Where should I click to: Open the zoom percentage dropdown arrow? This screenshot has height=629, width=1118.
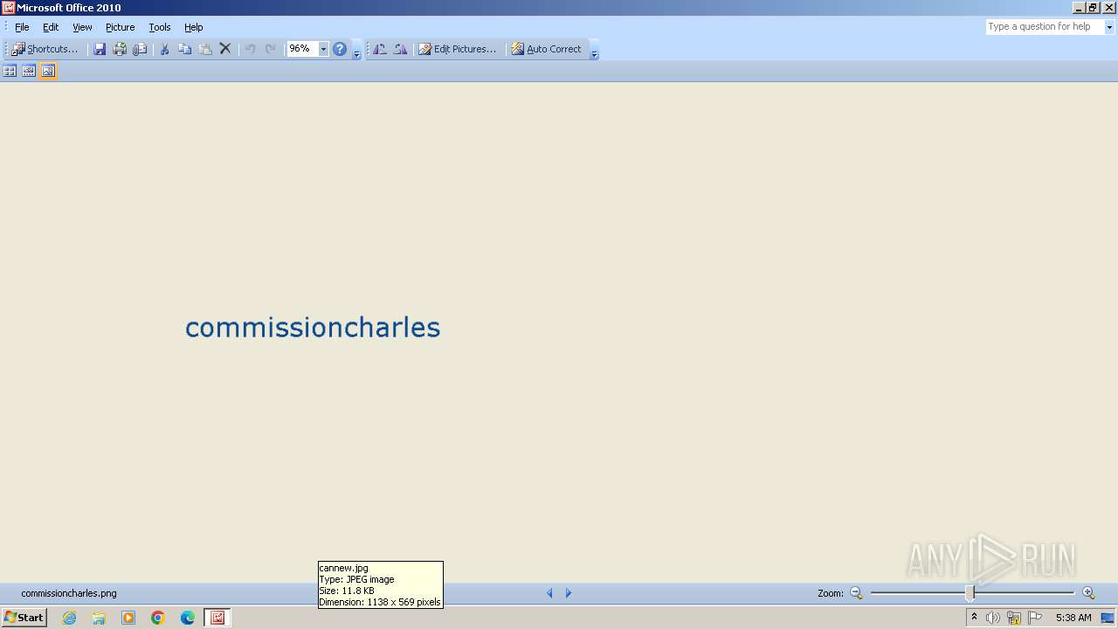(x=323, y=49)
